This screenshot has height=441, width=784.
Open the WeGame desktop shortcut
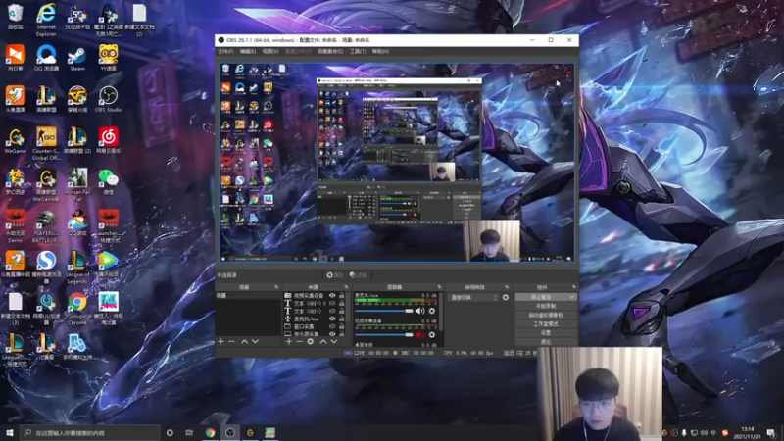[15, 140]
